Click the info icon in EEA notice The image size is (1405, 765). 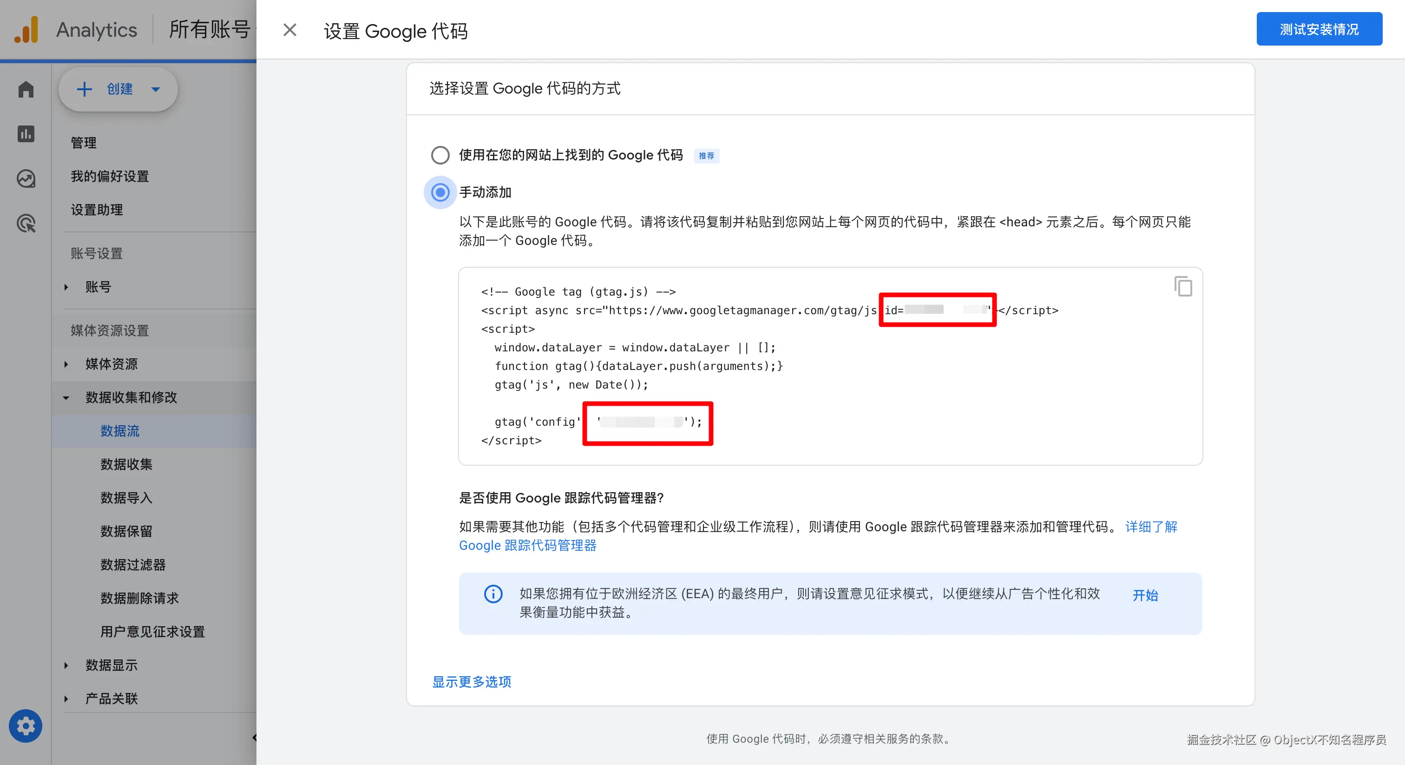pos(493,594)
